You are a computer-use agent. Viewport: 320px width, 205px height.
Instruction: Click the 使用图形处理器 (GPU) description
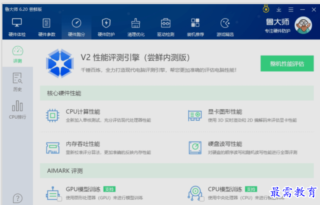[104, 198]
